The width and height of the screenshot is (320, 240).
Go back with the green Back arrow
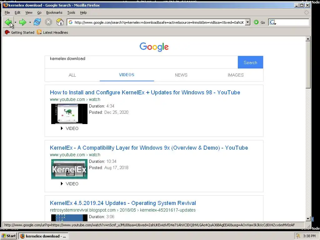coord(8,22)
